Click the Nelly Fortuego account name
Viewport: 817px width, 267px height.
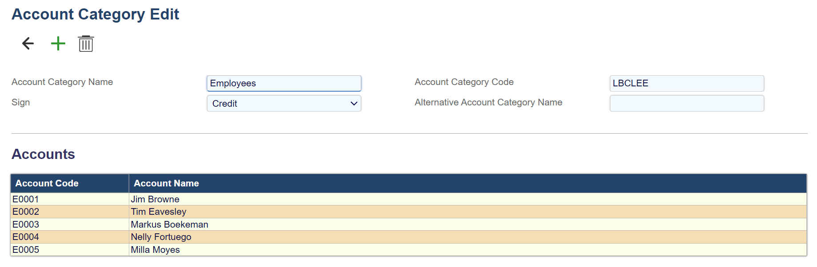(161, 237)
